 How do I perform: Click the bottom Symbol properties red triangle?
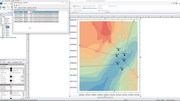coord(11,91)
